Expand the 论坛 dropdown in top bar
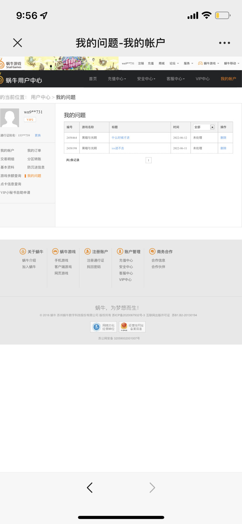242x524 pixels. pos(174,63)
